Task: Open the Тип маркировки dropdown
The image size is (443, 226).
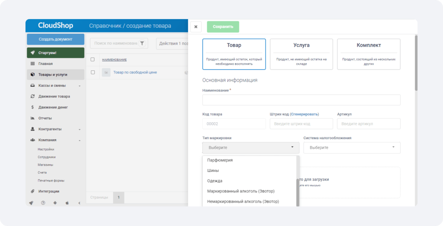Action: tap(250, 147)
